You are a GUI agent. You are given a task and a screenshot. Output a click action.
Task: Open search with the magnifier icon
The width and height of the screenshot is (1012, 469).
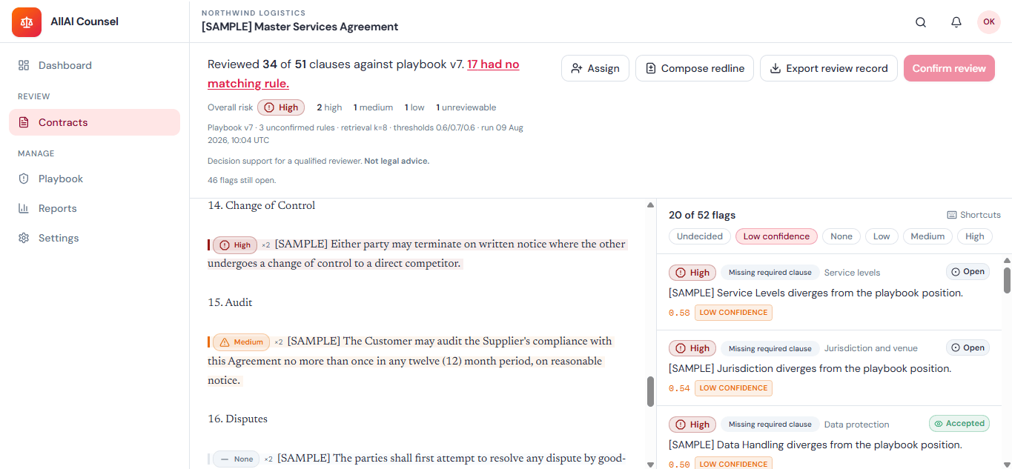point(921,22)
